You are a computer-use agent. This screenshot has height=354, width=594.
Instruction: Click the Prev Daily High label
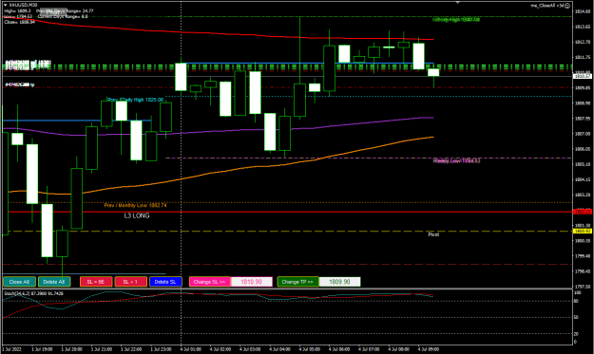136,100
